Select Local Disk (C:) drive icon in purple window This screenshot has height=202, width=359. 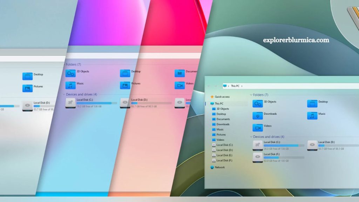point(70,103)
